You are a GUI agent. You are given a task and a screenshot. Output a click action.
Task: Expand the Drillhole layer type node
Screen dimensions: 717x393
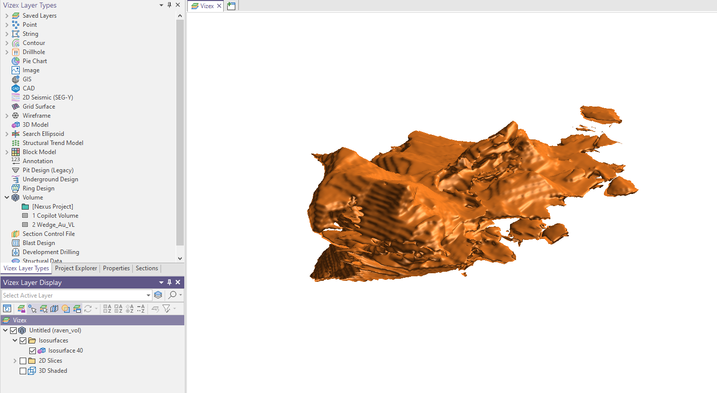click(7, 52)
